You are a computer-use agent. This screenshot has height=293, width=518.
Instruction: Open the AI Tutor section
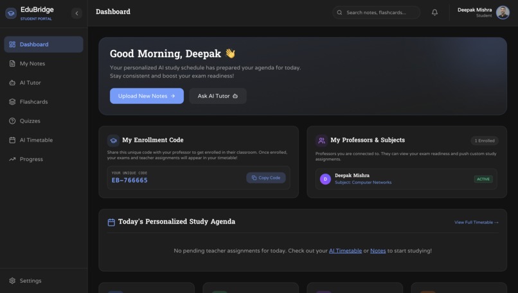point(44,83)
